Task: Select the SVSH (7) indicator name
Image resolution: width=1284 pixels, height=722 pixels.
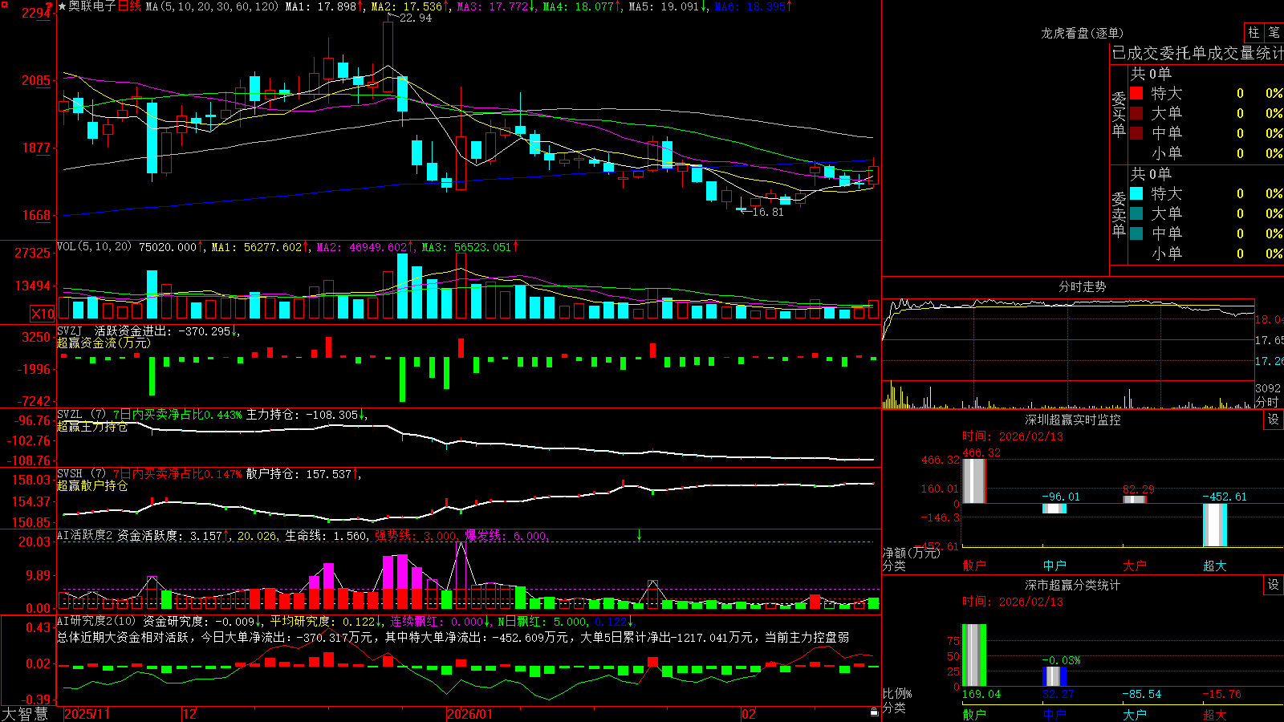Action: (x=81, y=474)
